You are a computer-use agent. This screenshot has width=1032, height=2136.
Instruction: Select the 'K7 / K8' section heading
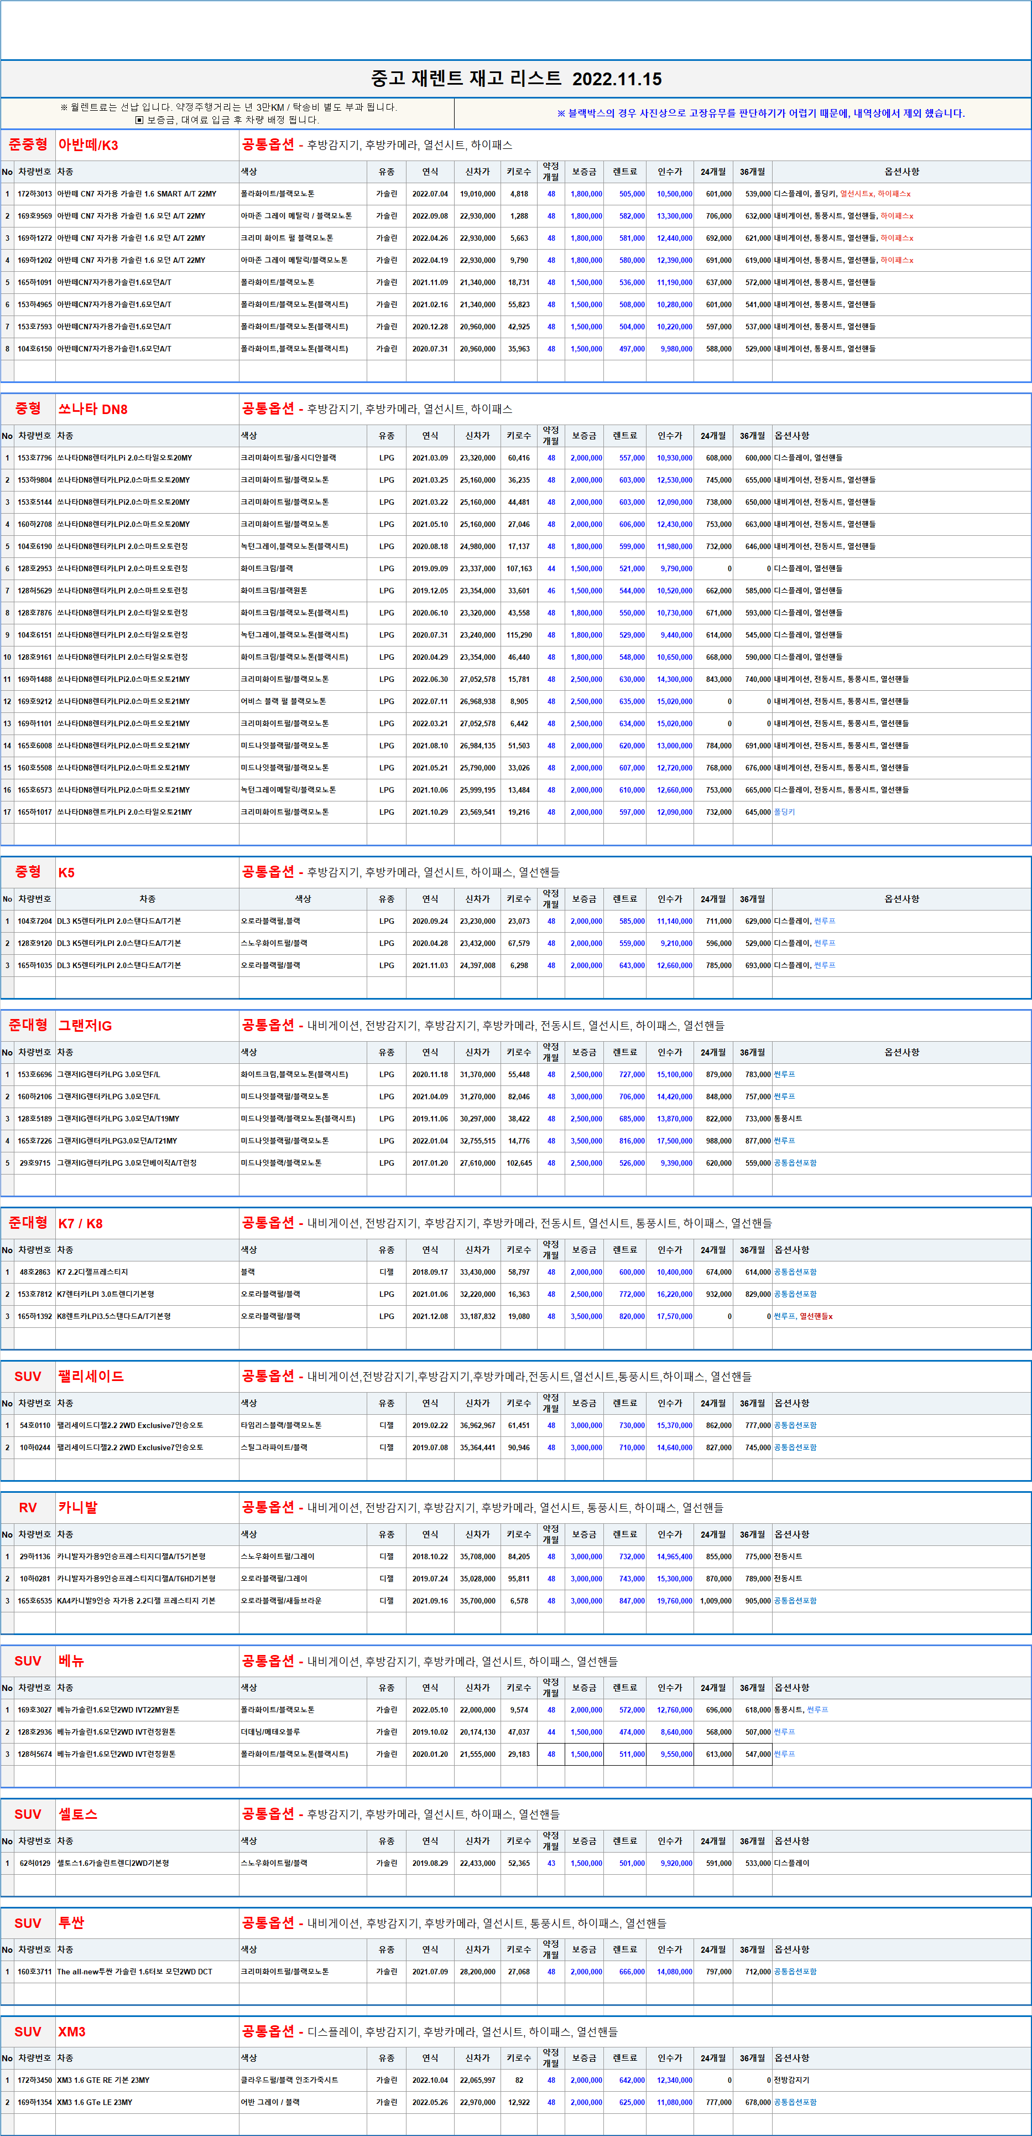coord(80,1224)
